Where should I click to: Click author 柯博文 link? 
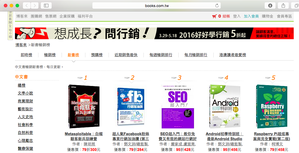tap(277, 144)
